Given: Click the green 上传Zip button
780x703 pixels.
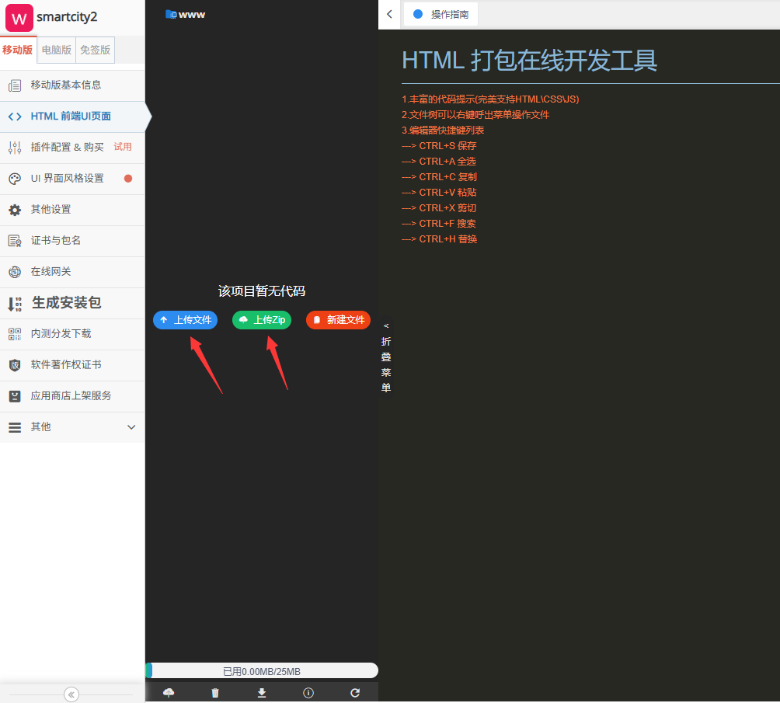Looking at the screenshot, I should pos(262,320).
